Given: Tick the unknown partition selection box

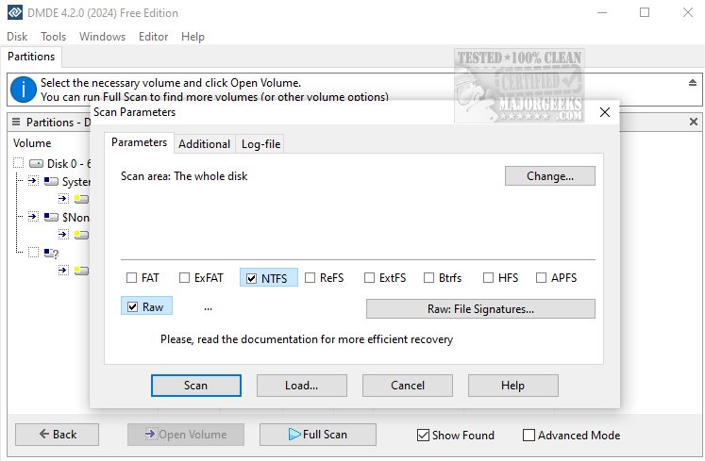Looking at the screenshot, I should [x=33, y=253].
